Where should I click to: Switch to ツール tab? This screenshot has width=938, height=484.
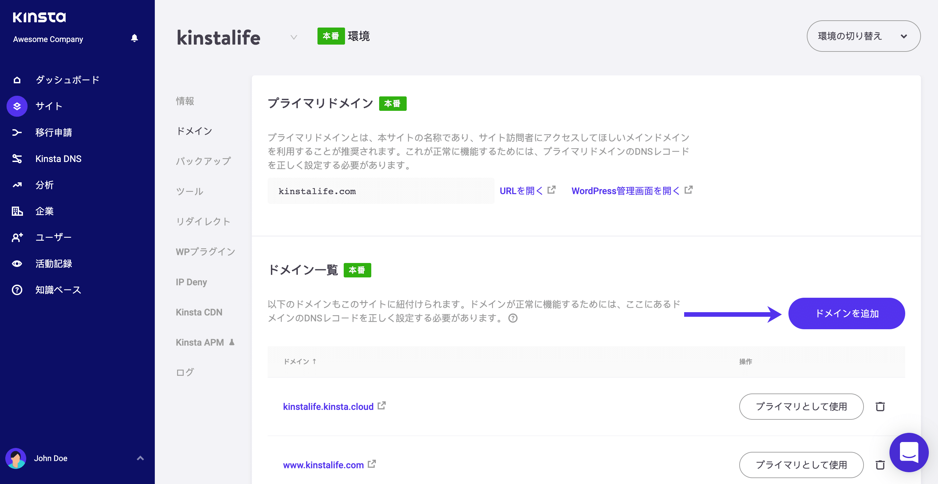pyautogui.click(x=189, y=191)
